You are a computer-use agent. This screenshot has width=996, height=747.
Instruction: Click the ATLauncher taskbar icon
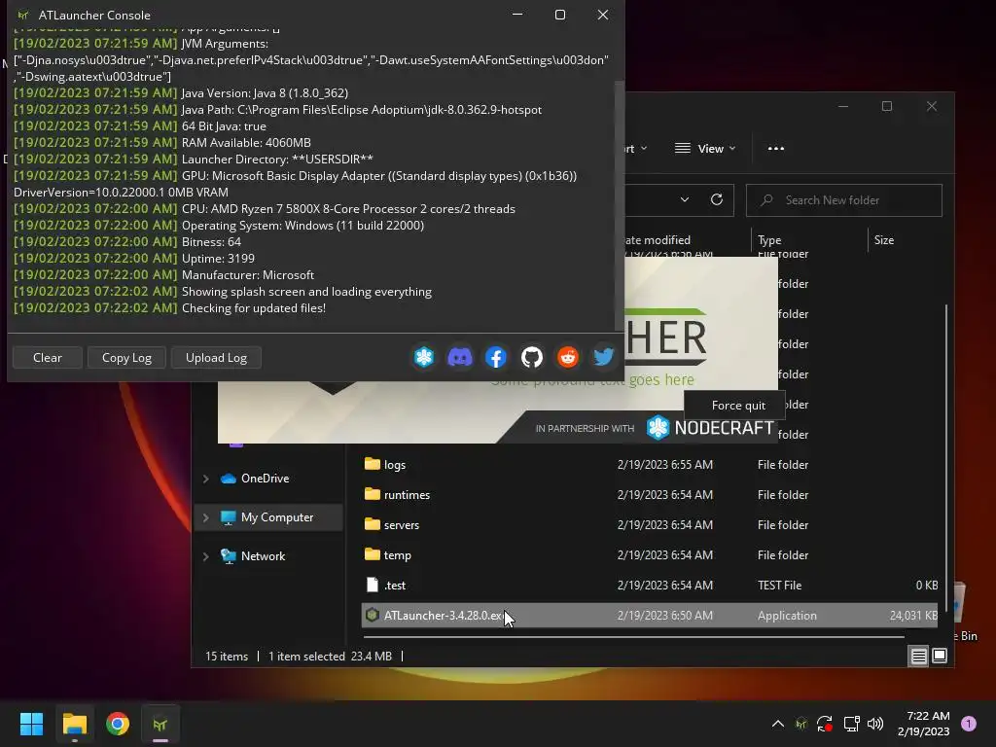[x=160, y=724]
